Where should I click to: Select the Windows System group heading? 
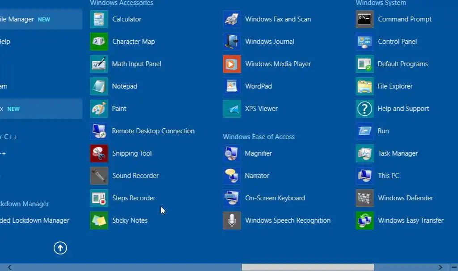pyautogui.click(x=381, y=3)
